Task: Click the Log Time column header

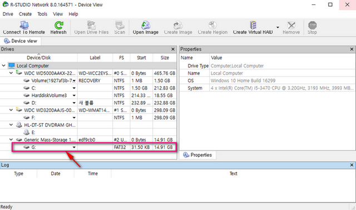Action: pos(93,174)
